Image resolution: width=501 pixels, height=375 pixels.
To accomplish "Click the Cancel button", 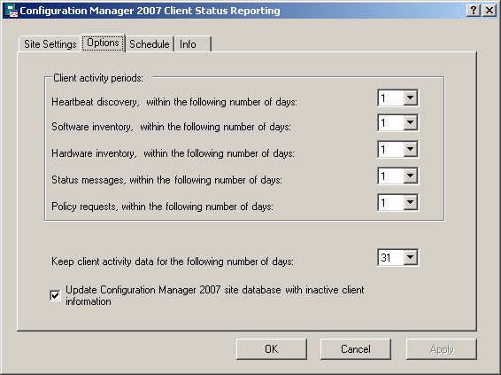I will (x=356, y=349).
